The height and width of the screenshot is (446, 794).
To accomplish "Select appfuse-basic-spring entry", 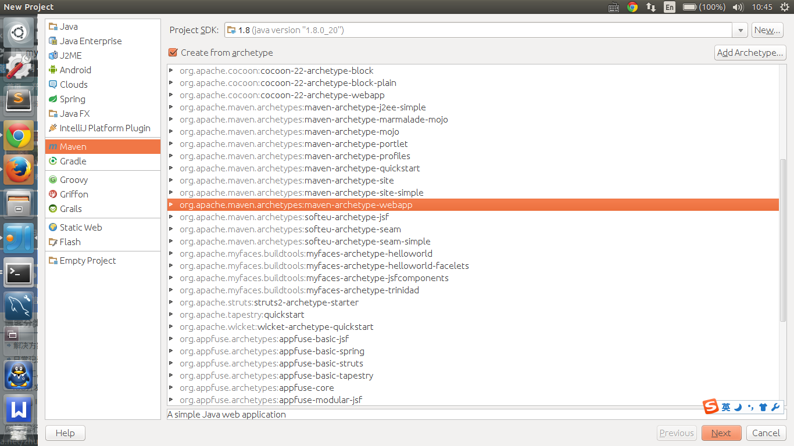I will tap(473, 351).
